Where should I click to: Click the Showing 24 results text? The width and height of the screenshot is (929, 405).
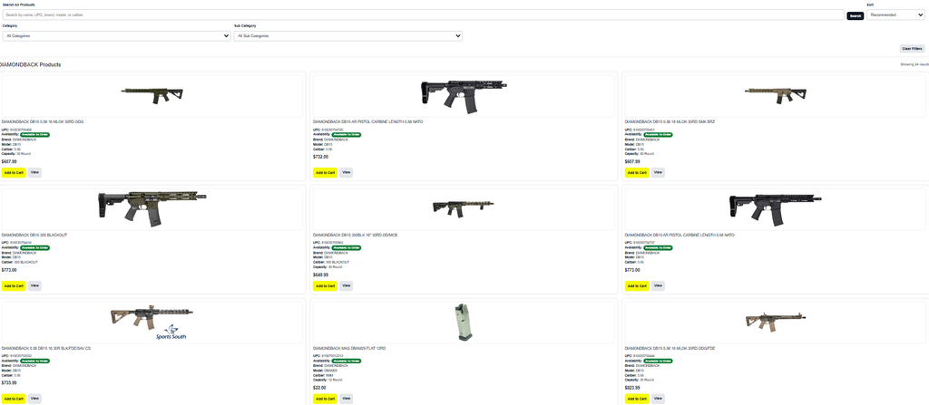pyautogui.click(x=914, y=64)
